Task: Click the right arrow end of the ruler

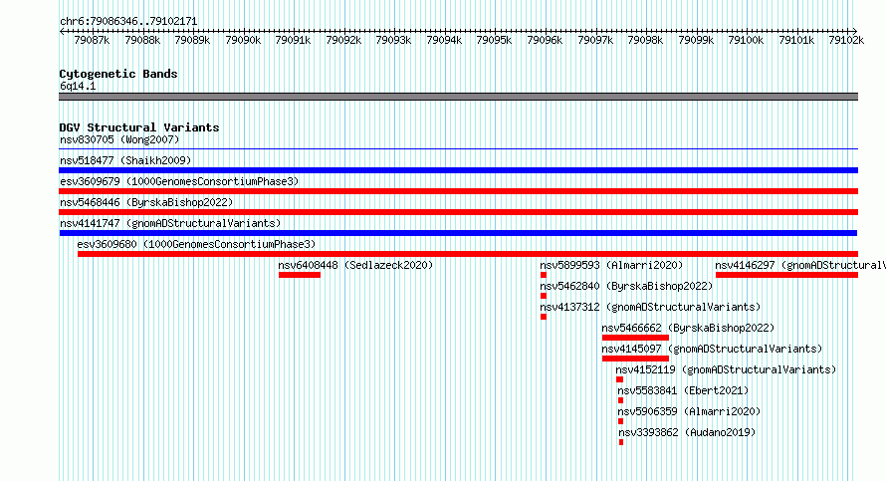Action: coord(855,31)
